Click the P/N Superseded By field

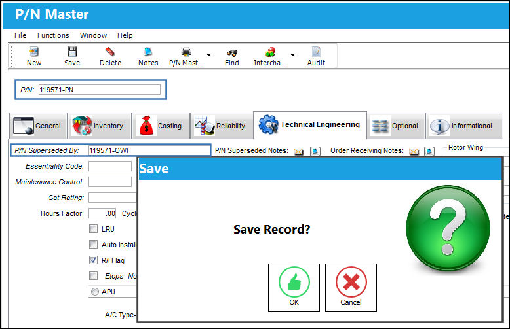149,150
